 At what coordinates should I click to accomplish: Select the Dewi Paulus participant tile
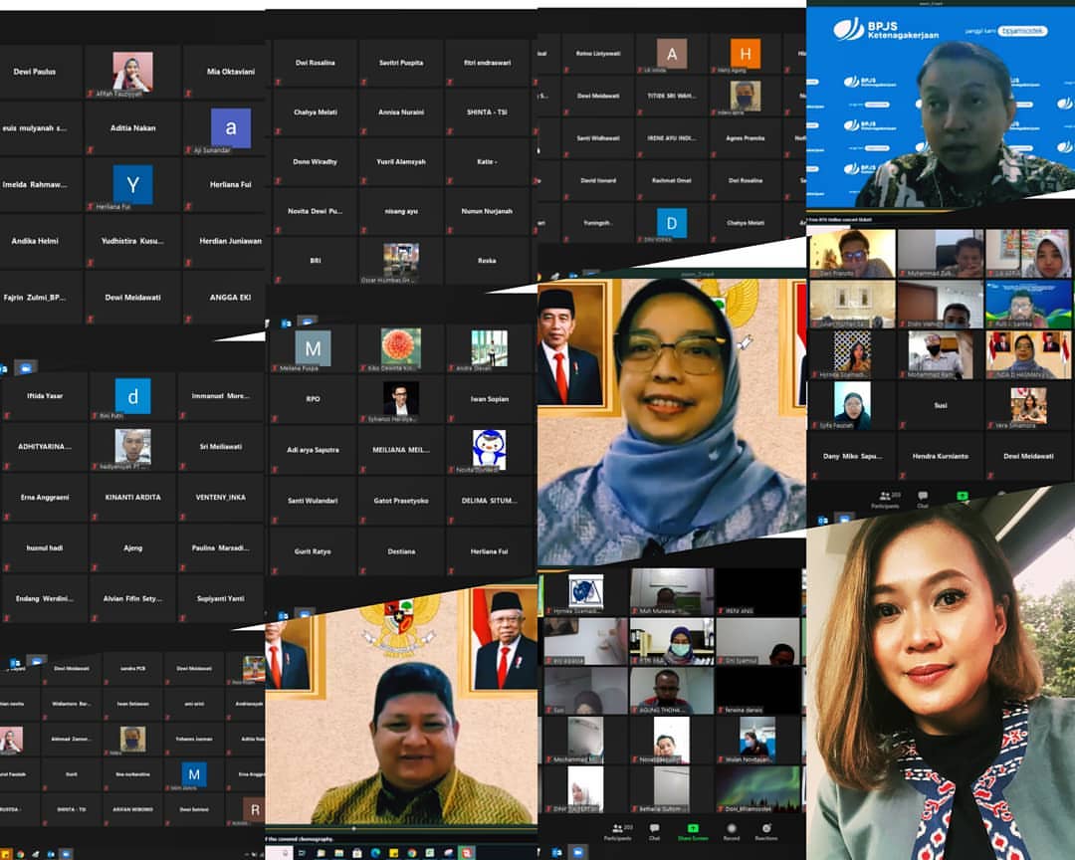pyautogui.click(x=35, y=72)
